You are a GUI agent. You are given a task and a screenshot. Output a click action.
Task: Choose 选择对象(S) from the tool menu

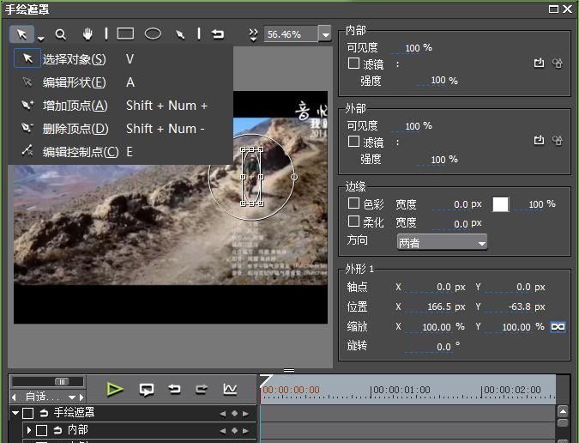121,58
